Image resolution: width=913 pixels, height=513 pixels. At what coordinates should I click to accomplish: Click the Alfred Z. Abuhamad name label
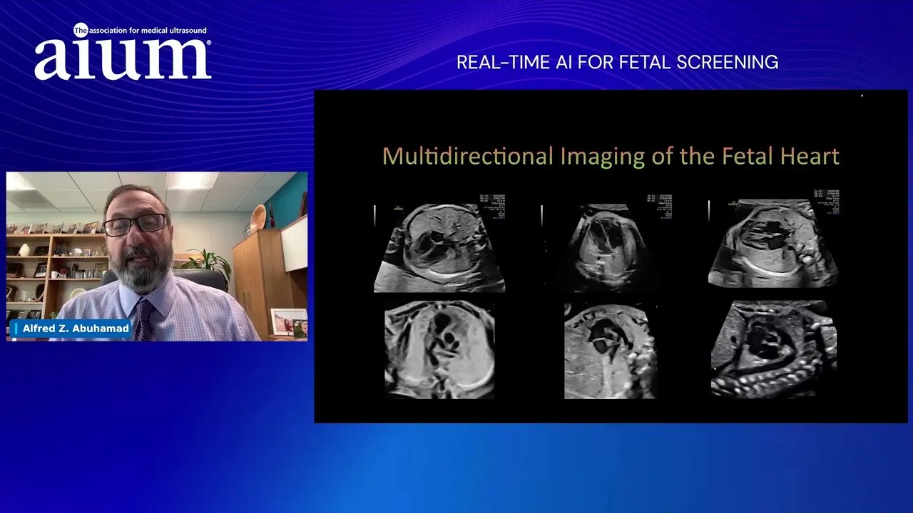tap(71, 328)
